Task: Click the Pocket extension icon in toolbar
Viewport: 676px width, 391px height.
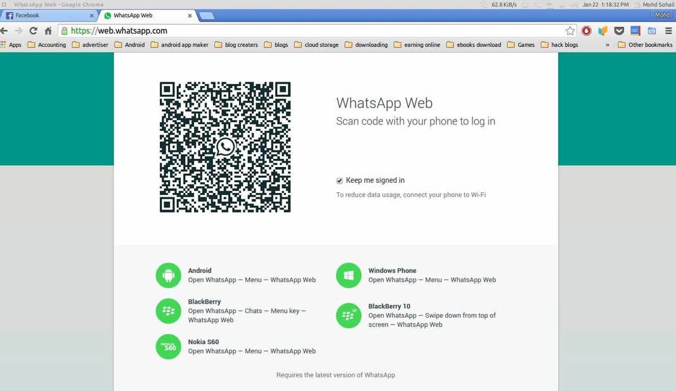Action: click(619, 30)
